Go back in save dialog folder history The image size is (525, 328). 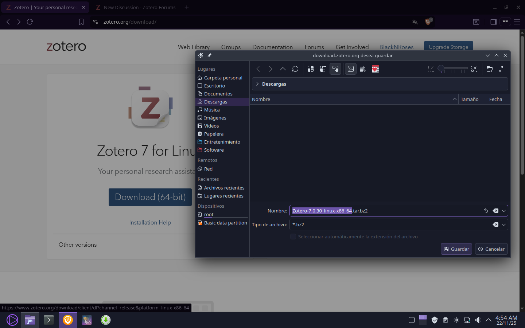point(258,69)
